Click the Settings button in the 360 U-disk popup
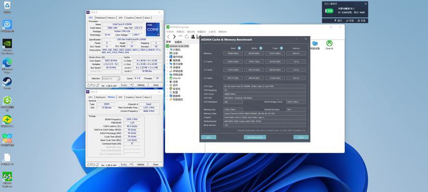This screenshot has width=428, height=192. click(362, 21)
